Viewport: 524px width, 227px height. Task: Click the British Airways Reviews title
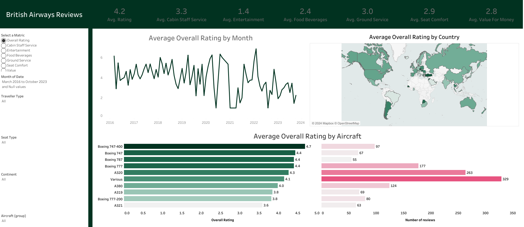point(44,15)
